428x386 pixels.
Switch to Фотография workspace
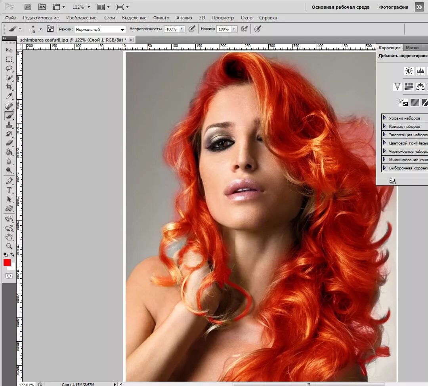394,8
